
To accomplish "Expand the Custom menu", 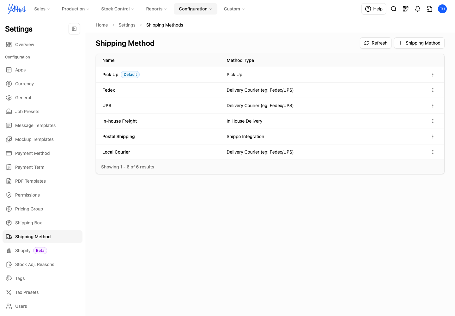I will [234, 9].
